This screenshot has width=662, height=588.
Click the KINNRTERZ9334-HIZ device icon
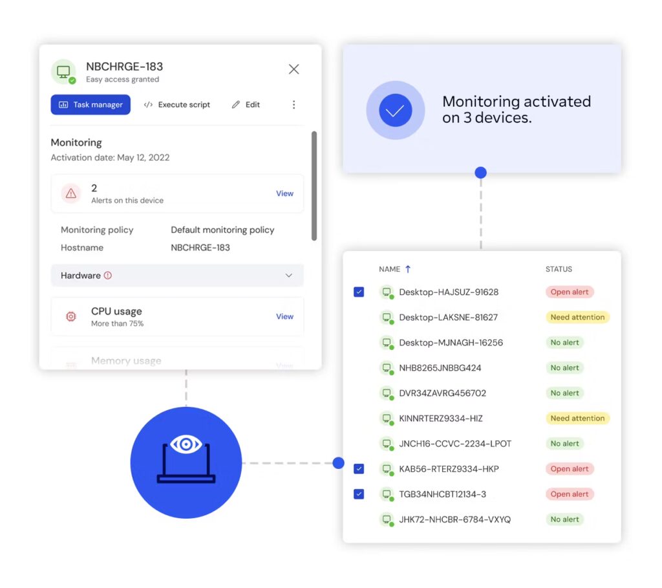(387, 419)
